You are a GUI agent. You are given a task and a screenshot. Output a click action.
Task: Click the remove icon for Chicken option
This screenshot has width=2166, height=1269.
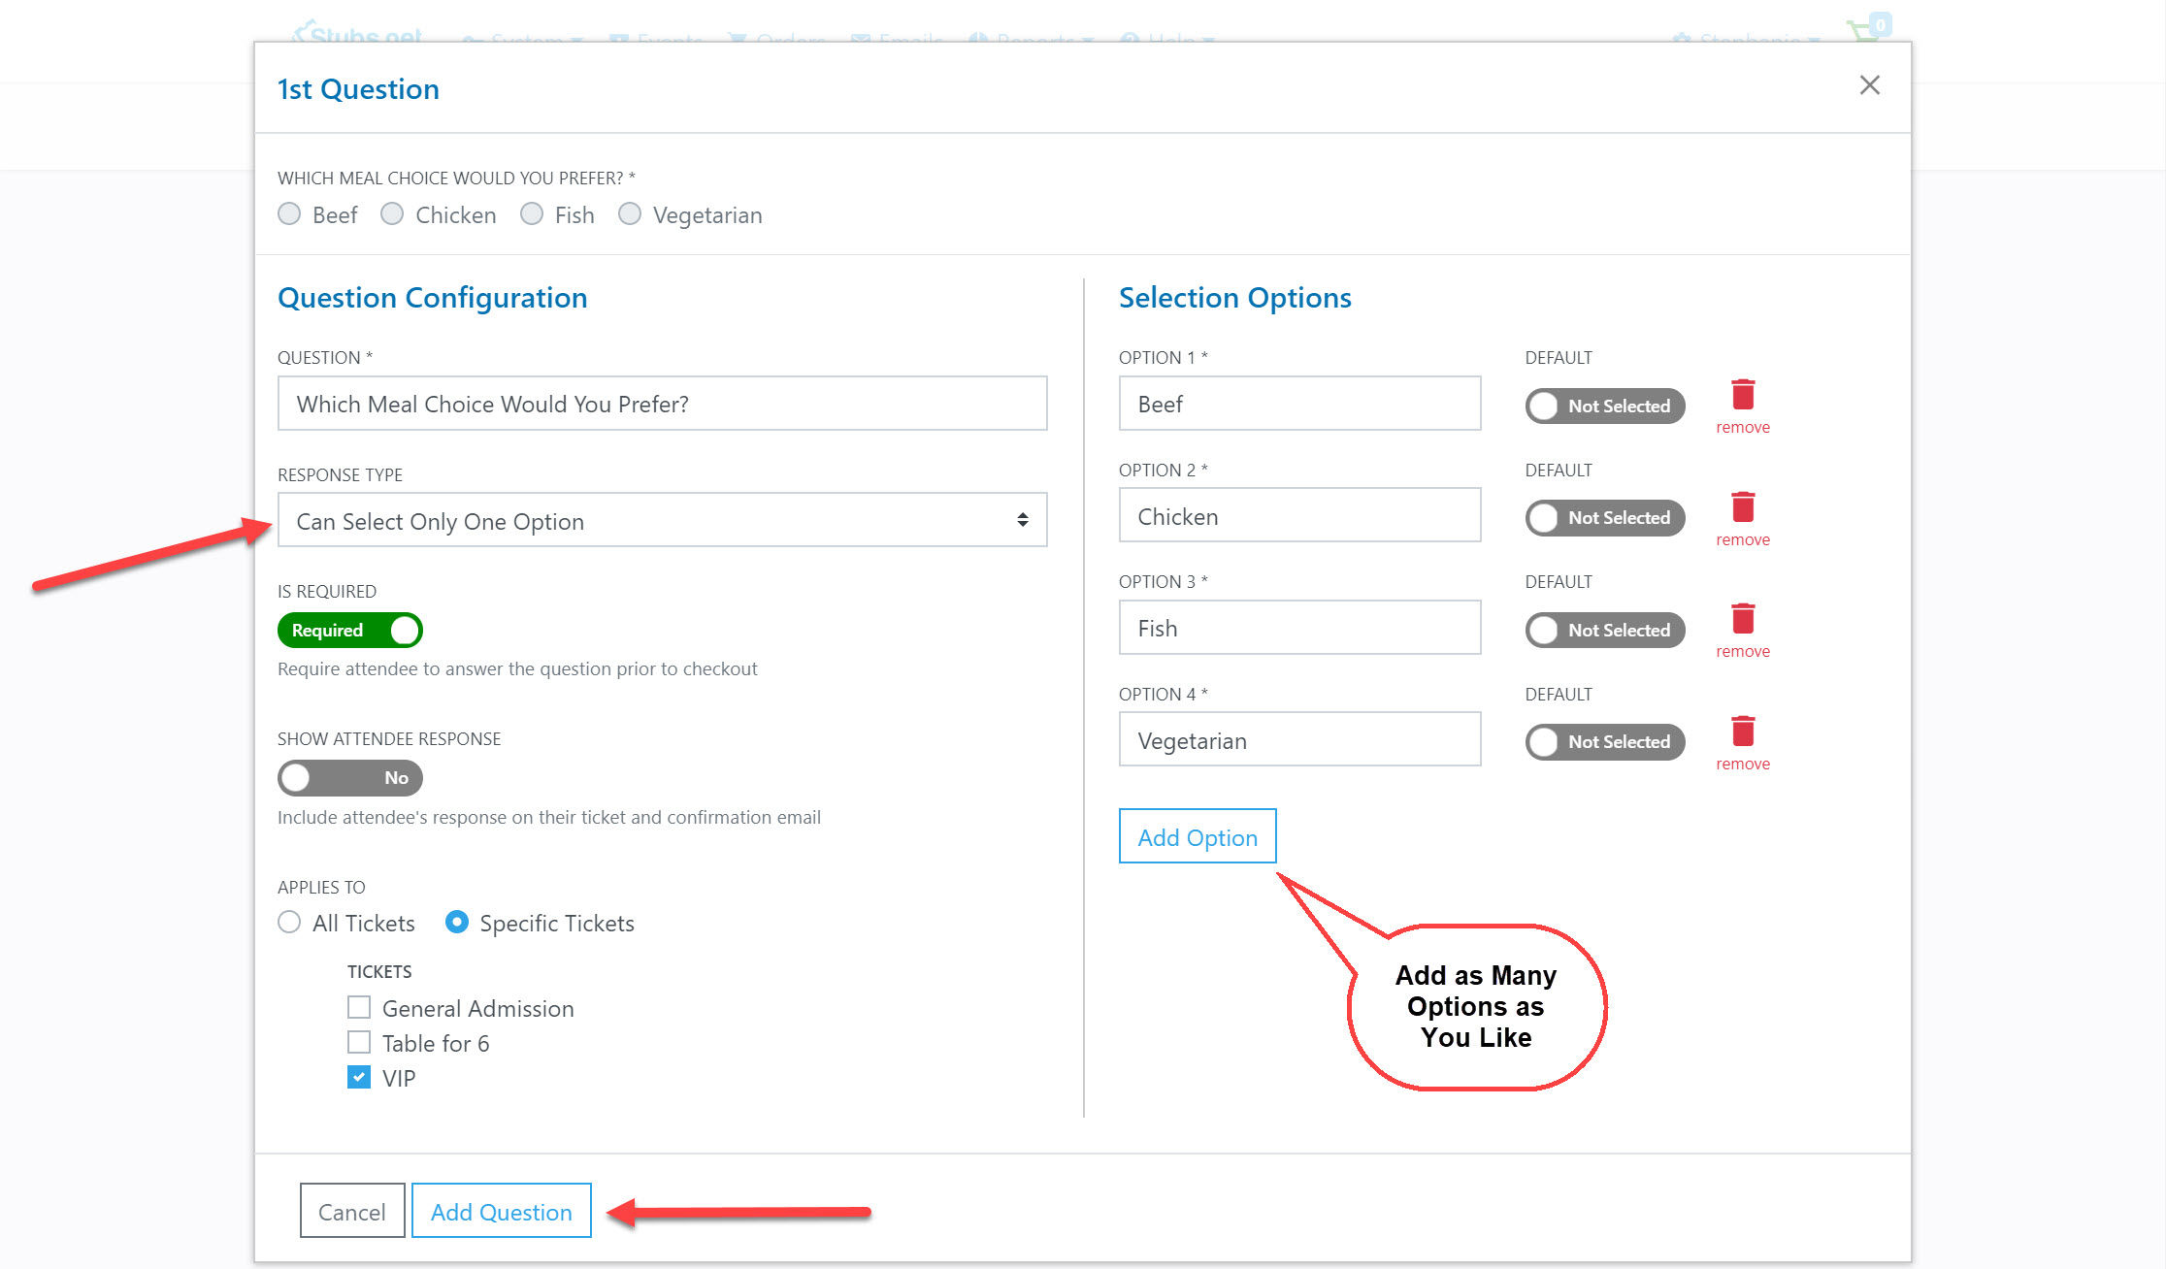click(1743, 507)
